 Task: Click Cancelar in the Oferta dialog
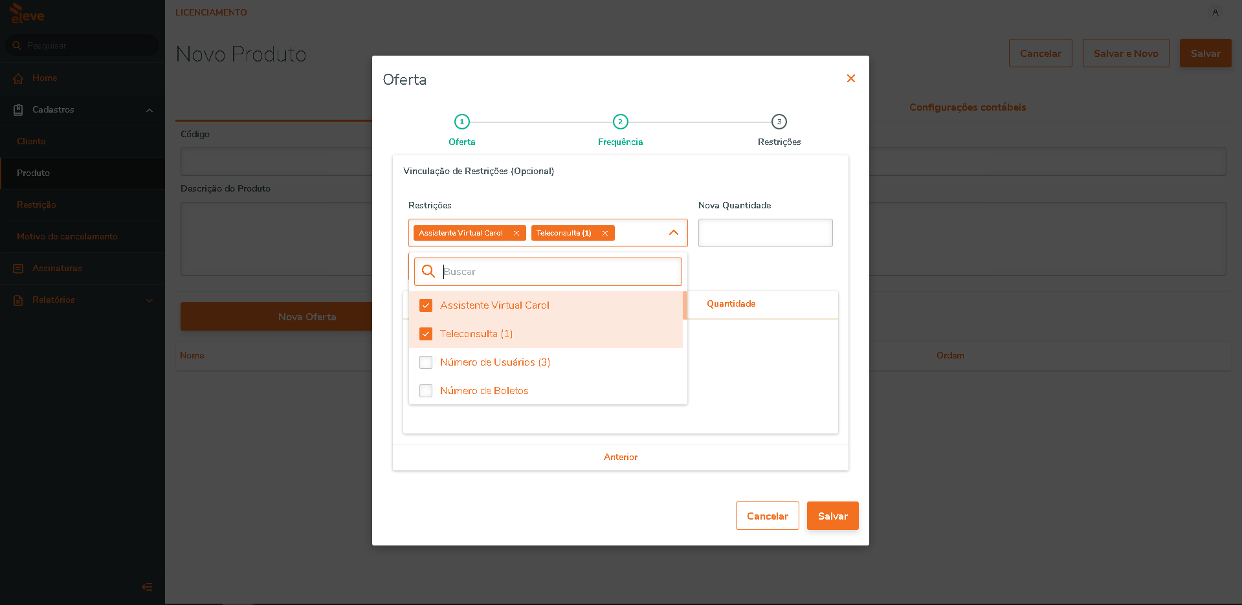tap(768, 516)
